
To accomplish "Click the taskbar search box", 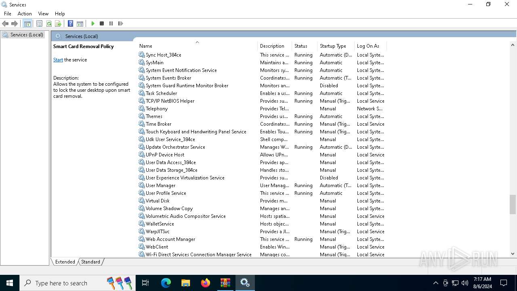I will [x=77, y=283].
